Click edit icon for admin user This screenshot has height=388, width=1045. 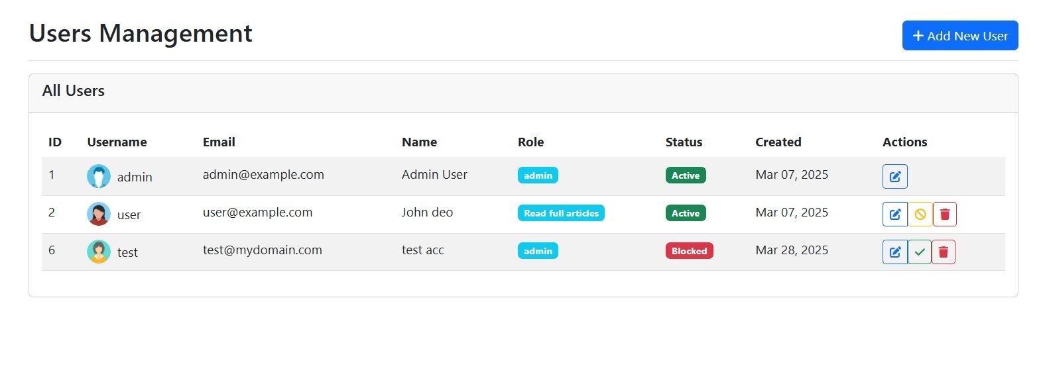click(x=894, y=177)
